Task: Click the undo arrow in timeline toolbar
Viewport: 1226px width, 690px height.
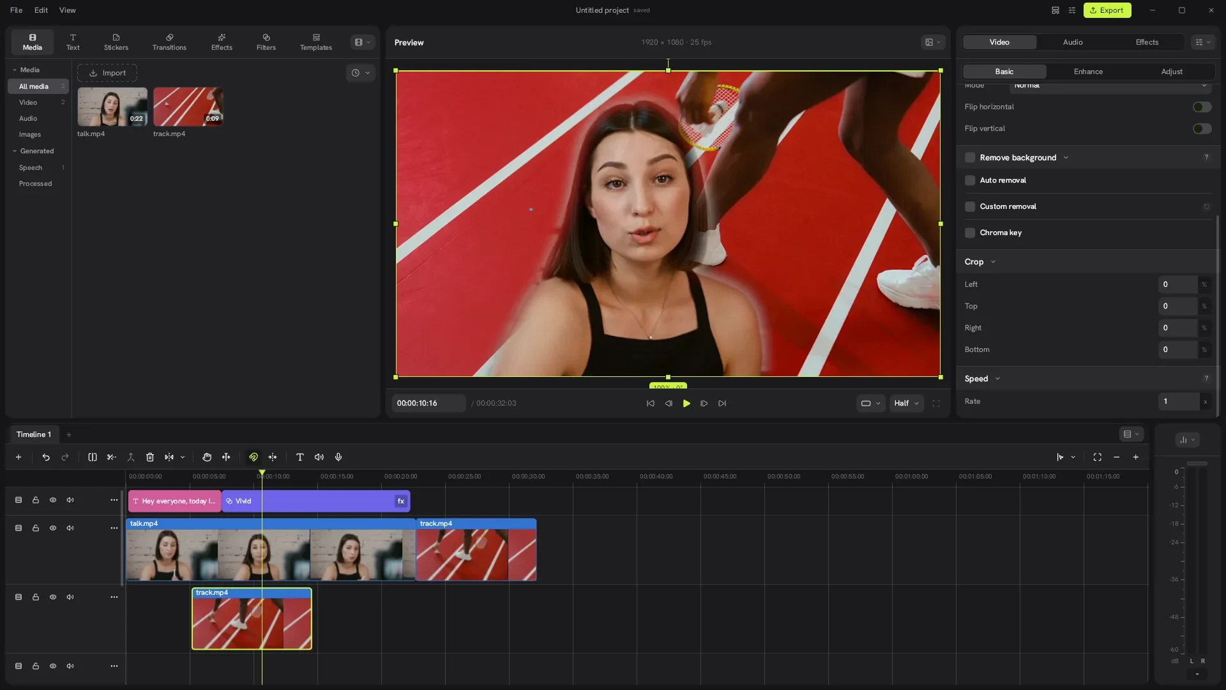Action: tap(46, 457)
